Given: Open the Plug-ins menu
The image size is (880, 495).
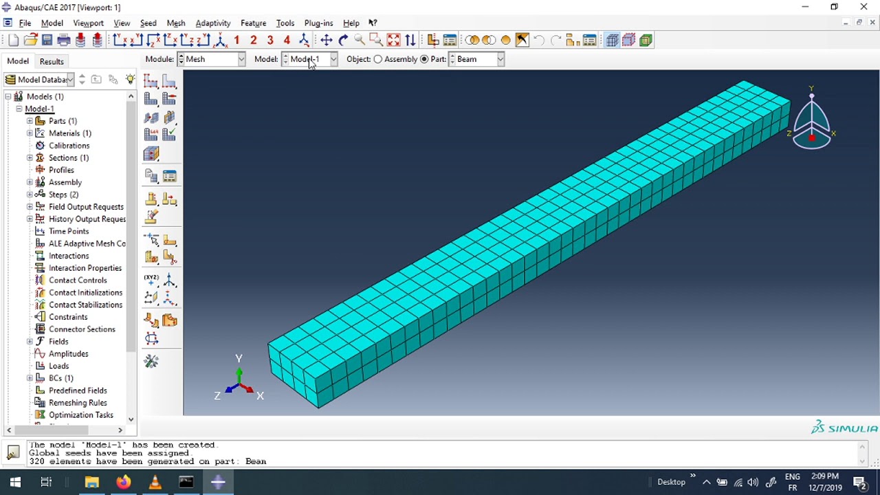Looking at the screenshot, I should (x=318, y=23).
